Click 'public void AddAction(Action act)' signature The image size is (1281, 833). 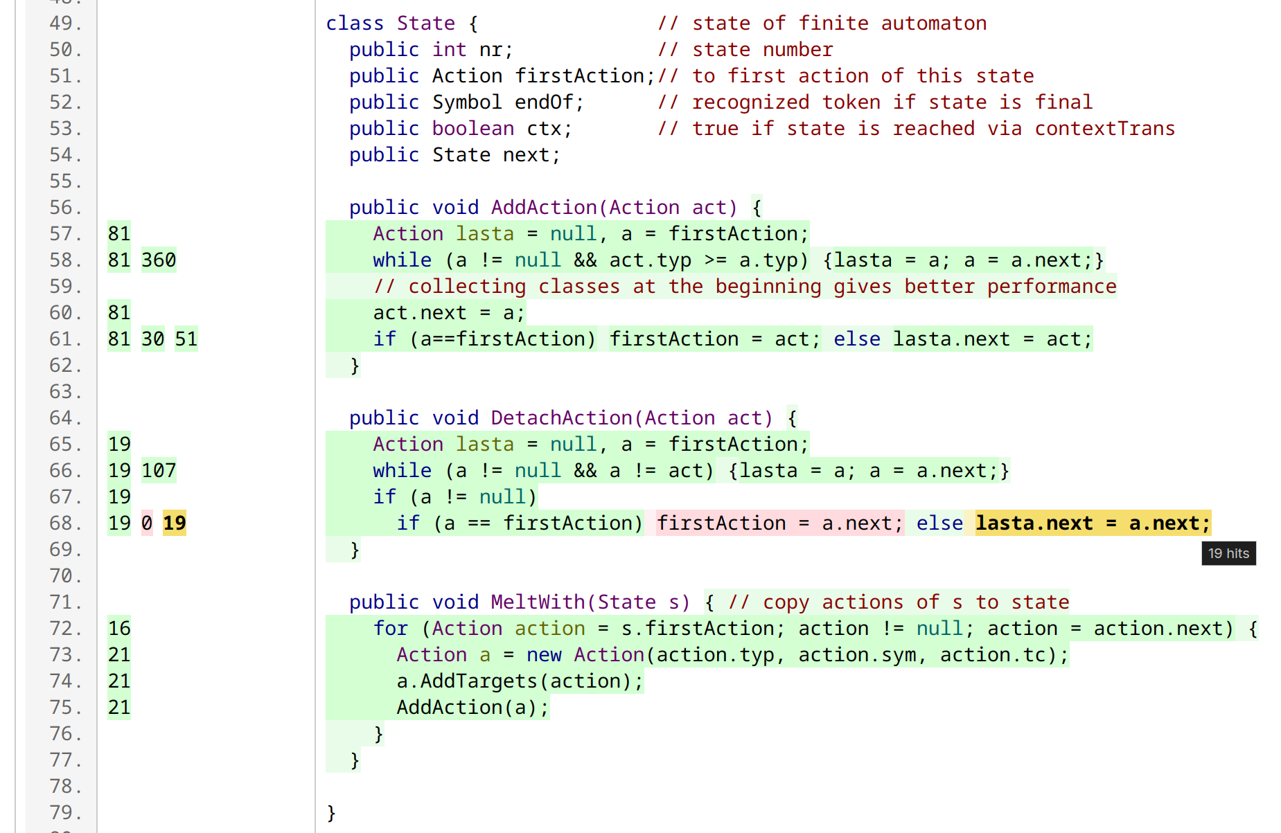(543, 208)
